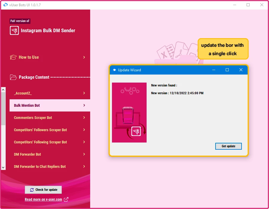The image size is (269, 209).
Task: Click the graduation cap How to Use icon
Action: click(x=13, y=57)
